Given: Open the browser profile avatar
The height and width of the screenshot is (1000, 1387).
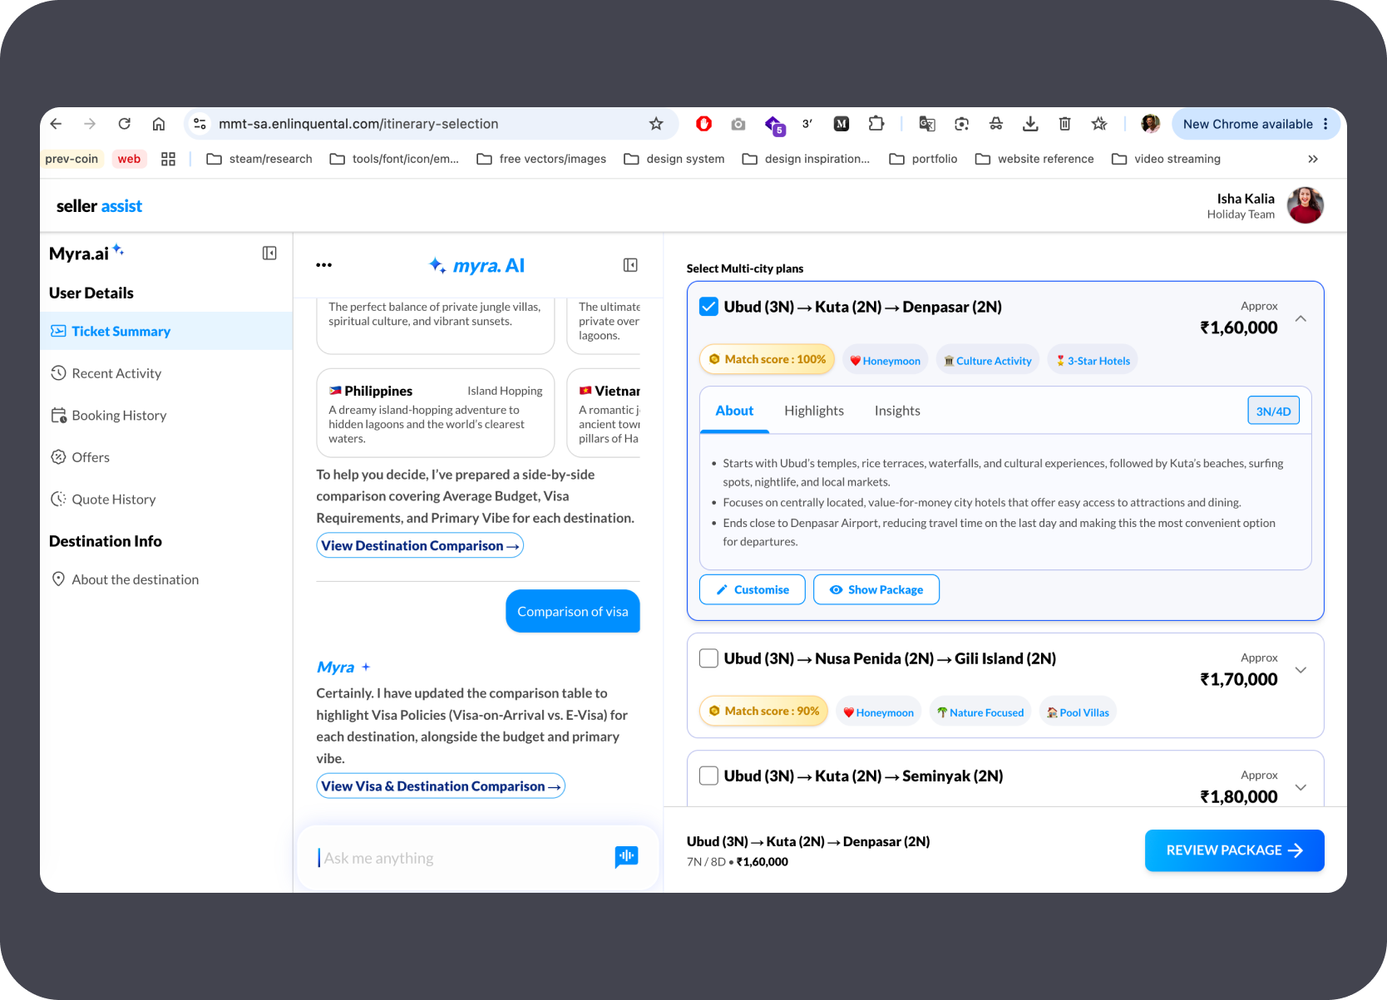Looking at the screenshot, I should (x=1151, y=124).
